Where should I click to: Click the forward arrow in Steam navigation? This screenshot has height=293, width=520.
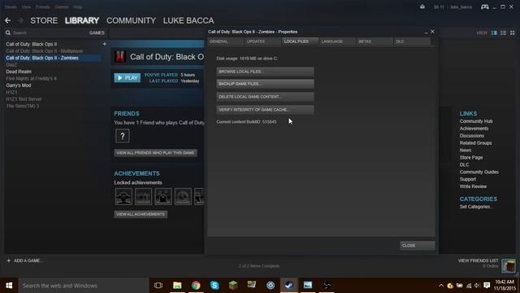coord(20,20)
